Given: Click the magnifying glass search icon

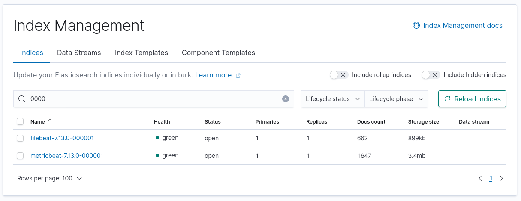Looking at the screenshot, I should (21, 99).
